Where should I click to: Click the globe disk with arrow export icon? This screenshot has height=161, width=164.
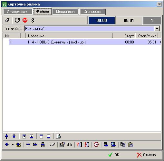[113, 145]
